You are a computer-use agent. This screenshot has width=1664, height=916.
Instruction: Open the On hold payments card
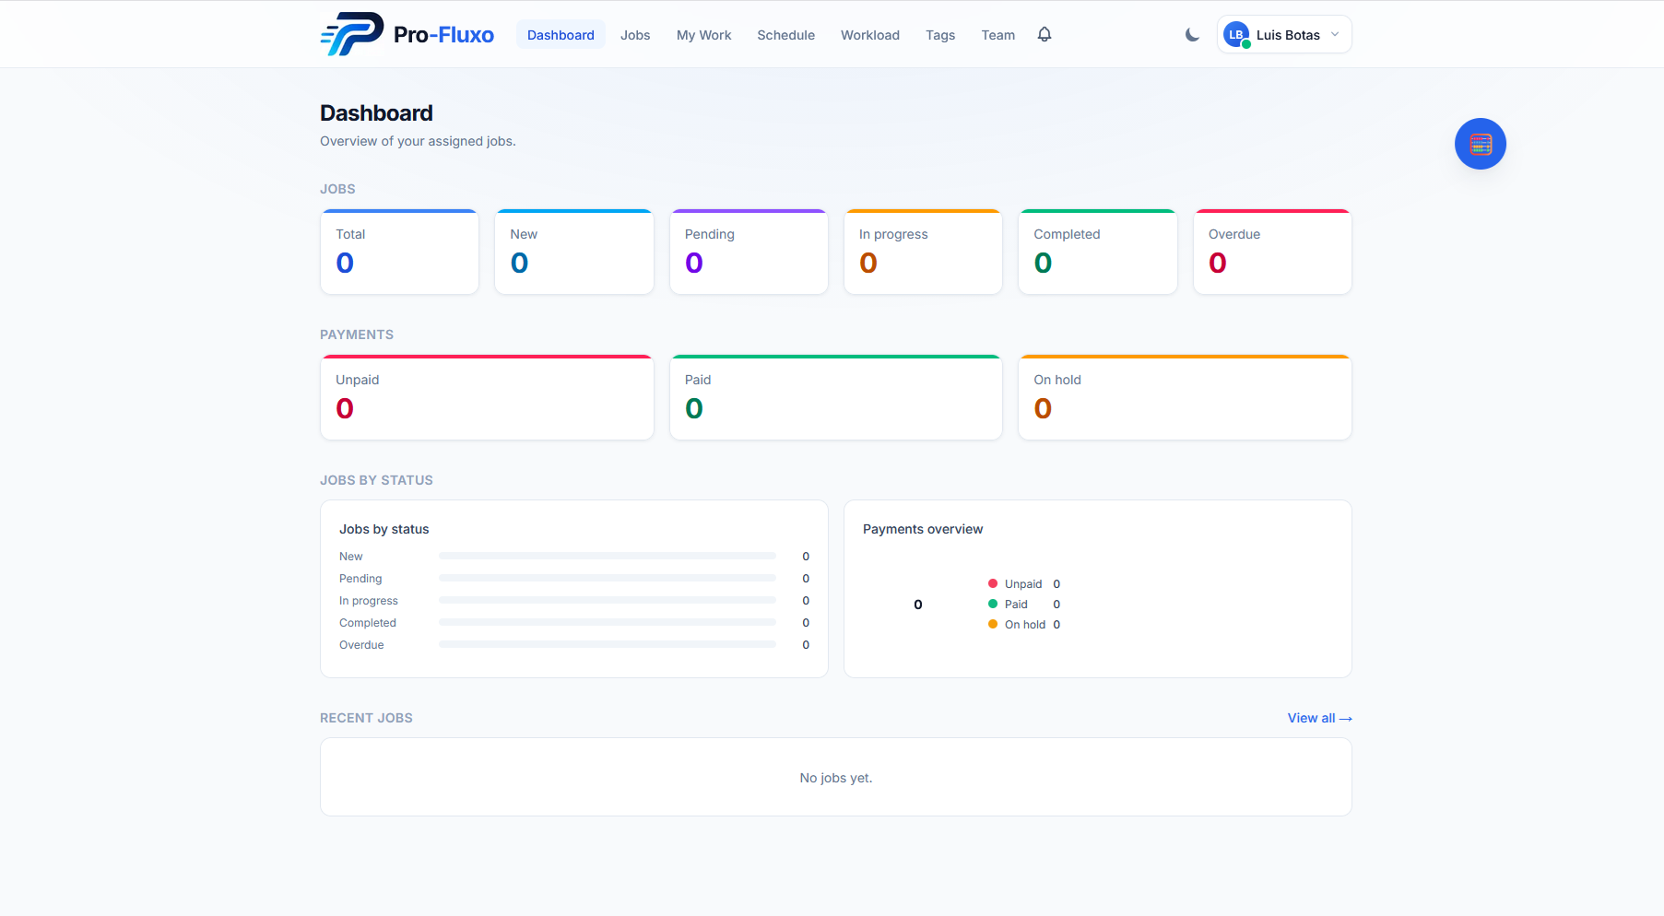click(x=1185, y=397)
